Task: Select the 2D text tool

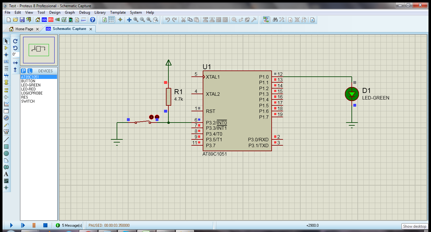Action: click(x=6, y=174)
